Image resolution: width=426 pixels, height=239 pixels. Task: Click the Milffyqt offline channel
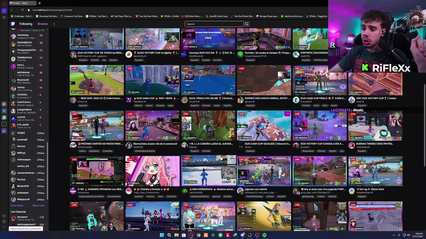(x=28, y=153)
